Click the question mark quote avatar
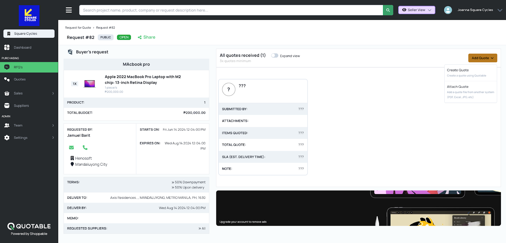 click(229, 89)
